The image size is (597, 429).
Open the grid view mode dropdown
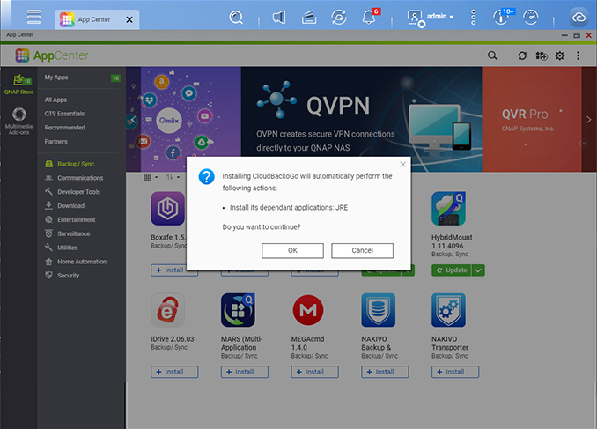[151, 177]
